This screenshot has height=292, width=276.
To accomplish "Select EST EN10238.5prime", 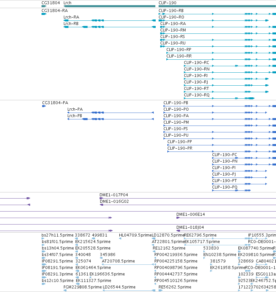I will click(x=220, y=255).
